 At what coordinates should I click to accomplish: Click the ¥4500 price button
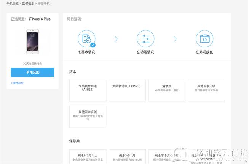[33, 73]
